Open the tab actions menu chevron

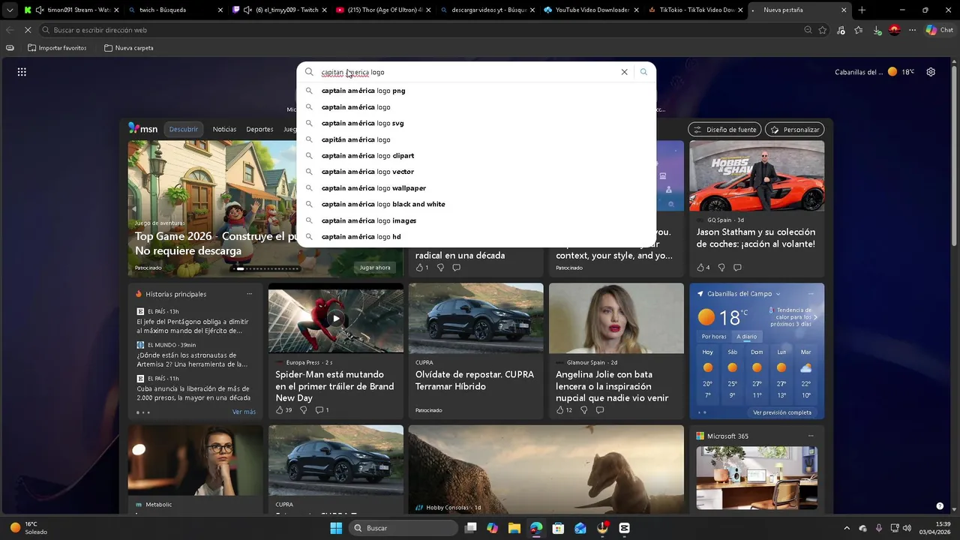[x=9, y=10]
